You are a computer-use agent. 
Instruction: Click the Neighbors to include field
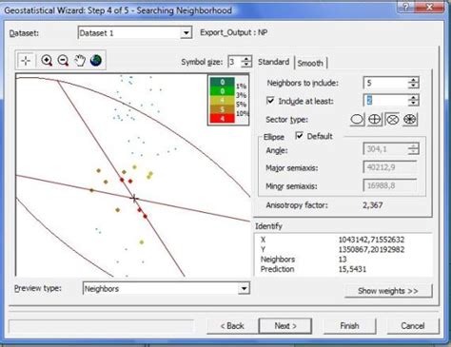(385, 83)
